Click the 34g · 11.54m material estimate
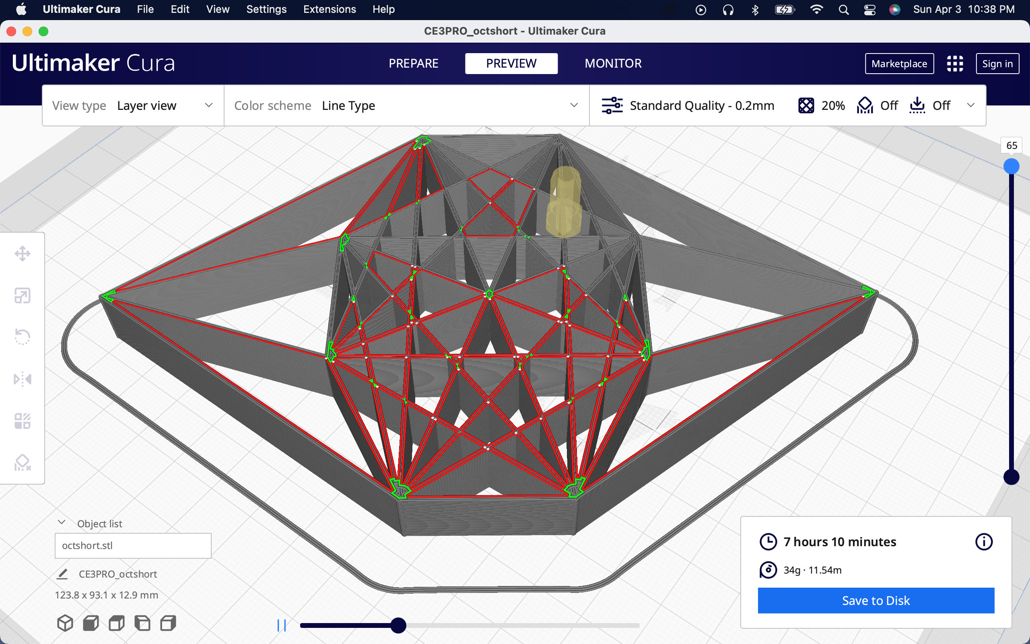 pos(812,570)
